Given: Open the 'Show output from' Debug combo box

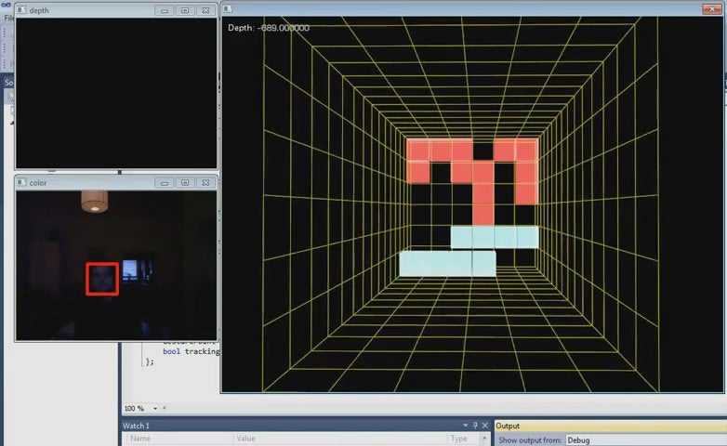Looking at the screenshot, I should (646, 440).
